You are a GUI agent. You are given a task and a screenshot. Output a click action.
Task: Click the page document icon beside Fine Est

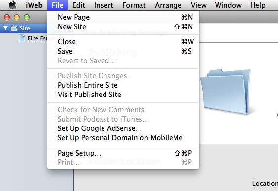22,38
